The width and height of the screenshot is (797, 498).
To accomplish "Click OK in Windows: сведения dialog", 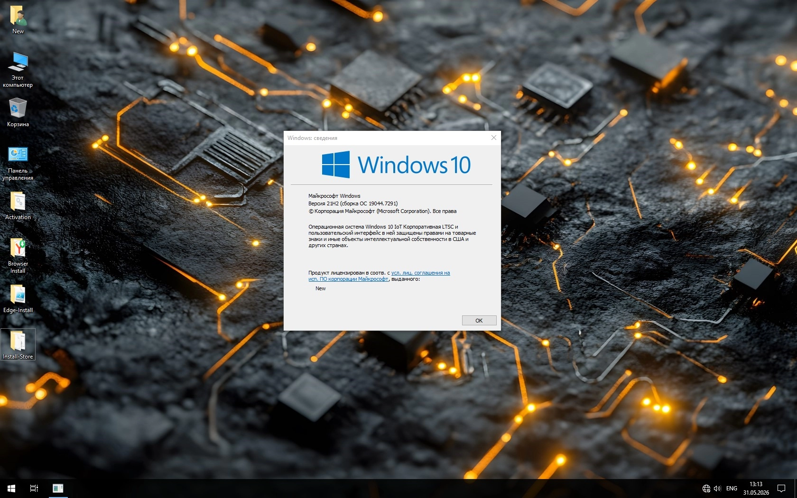I will pyautogui.click(x=479, y=321).
